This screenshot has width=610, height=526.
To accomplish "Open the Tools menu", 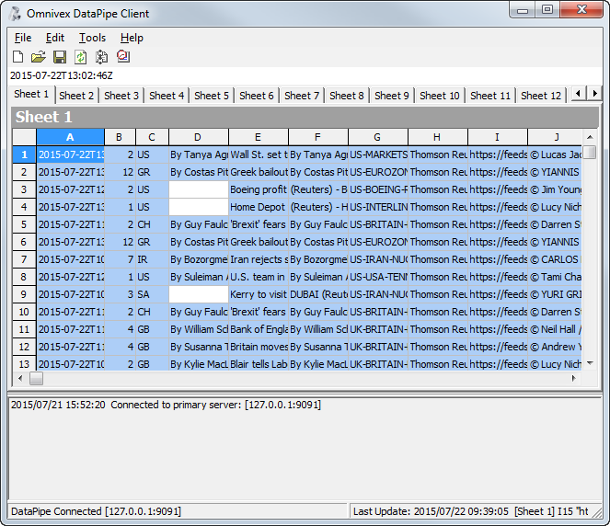I will coord(92,38).
